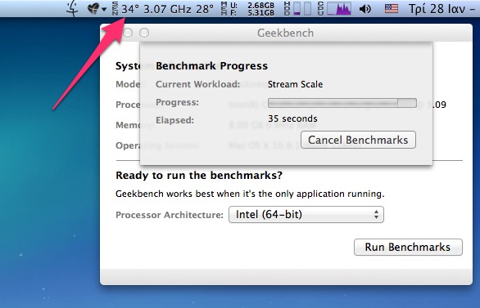Screen dimensions: 480x308
Task: Click the running-figure menu bar icon
Action: coord(73,8)
